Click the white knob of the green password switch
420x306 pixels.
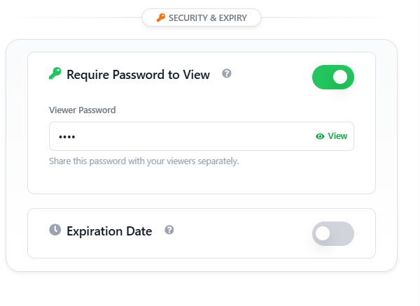pyautogui.click(x=342, y=77)
